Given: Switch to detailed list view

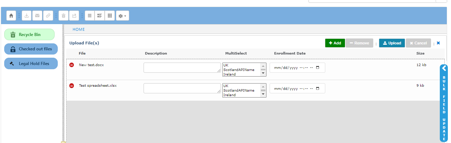Looking at the screenshot, I should (100, 16).
